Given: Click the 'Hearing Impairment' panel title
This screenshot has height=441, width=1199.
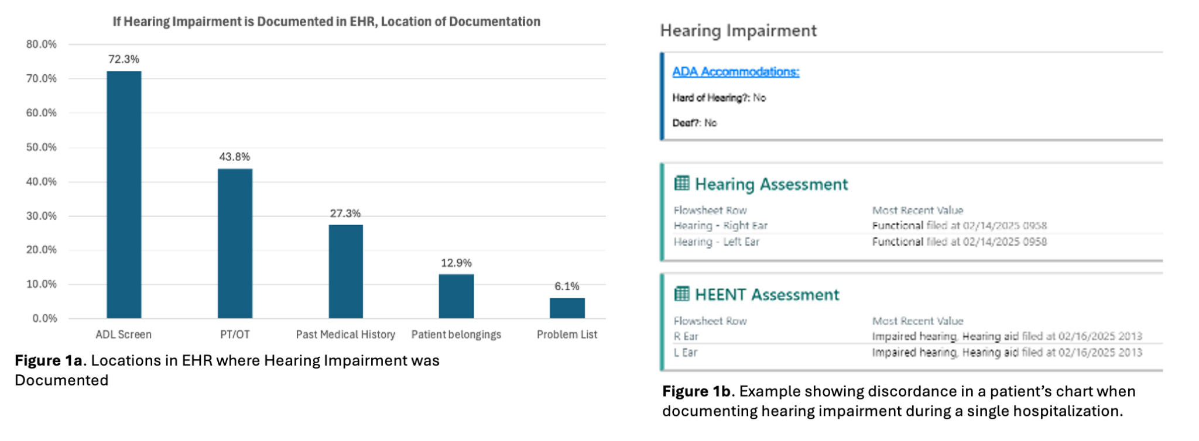Looking at the screenshot, I should pos(738,30).
